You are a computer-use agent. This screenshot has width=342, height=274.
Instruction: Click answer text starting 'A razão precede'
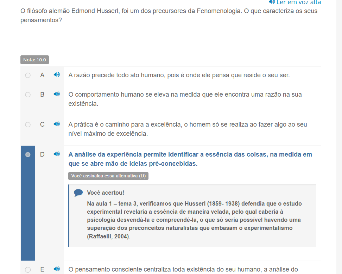[179, 75]
